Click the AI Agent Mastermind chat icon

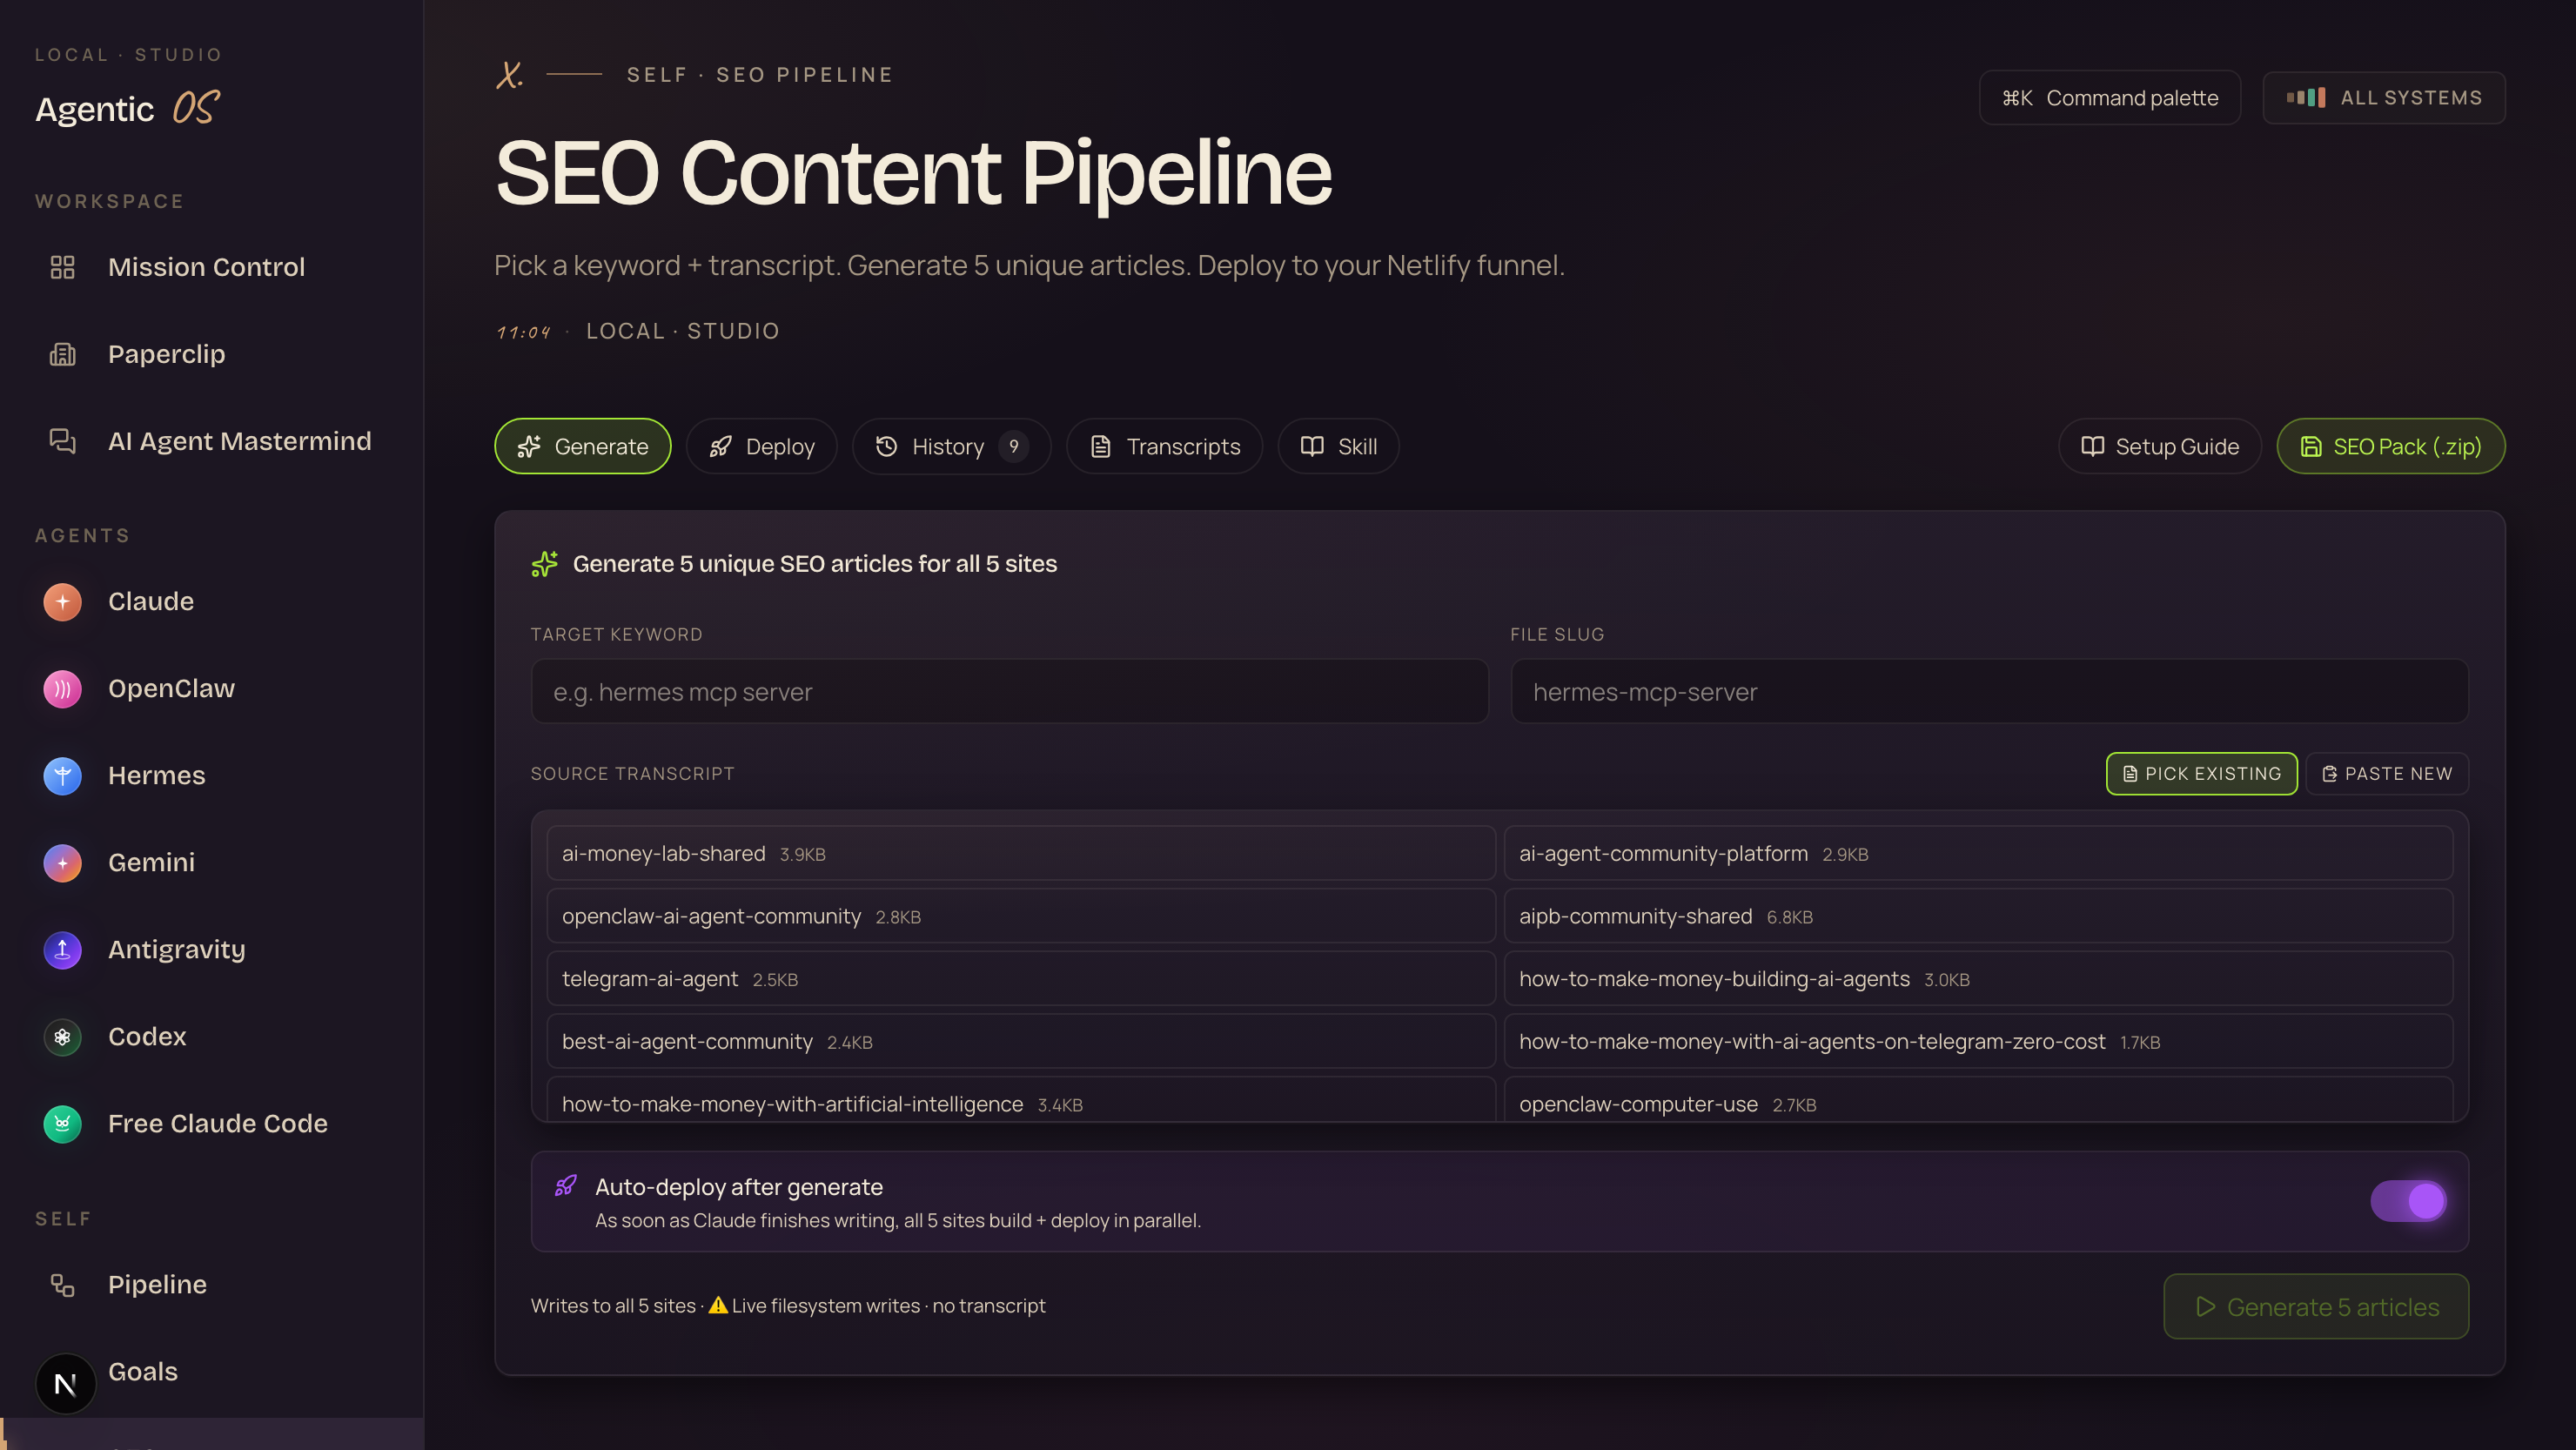(x=62, y=441)
